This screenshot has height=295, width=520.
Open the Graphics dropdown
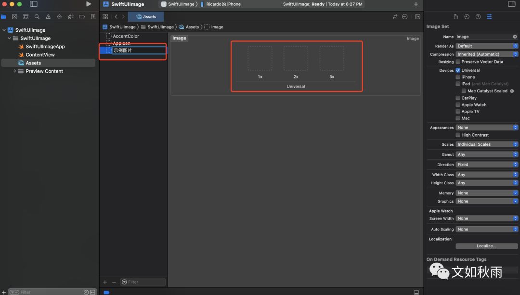tap(486, 201)
